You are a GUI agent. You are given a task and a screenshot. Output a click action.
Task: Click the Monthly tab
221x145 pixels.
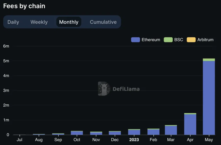(x=69, y=22)
